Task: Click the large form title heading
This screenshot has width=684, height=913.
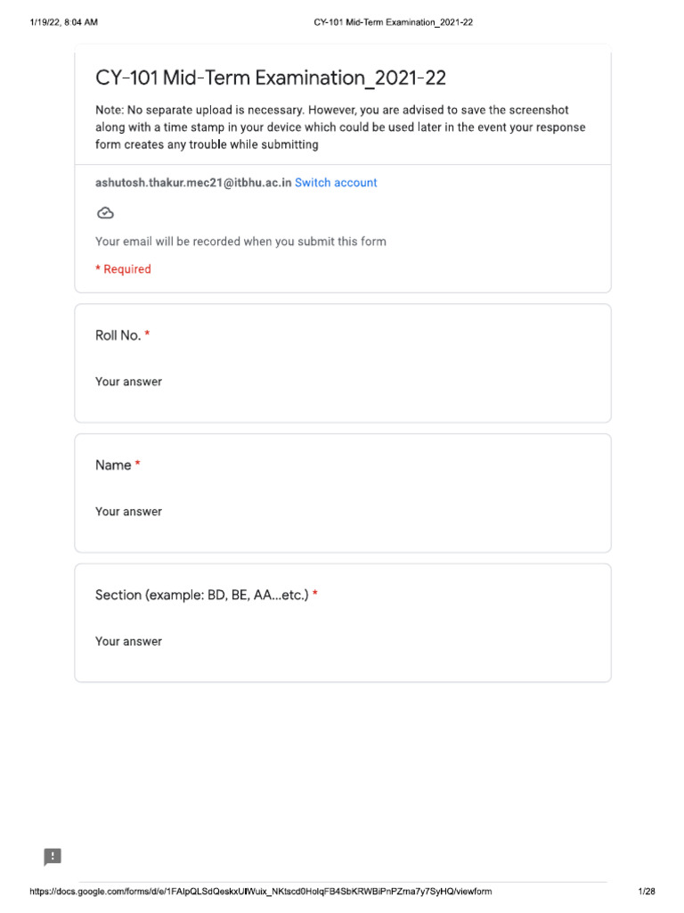Action: pos(271,78)
